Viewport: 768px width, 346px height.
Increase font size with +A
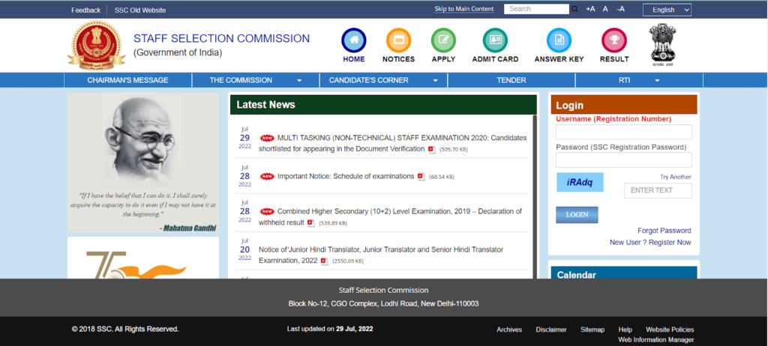590,10
